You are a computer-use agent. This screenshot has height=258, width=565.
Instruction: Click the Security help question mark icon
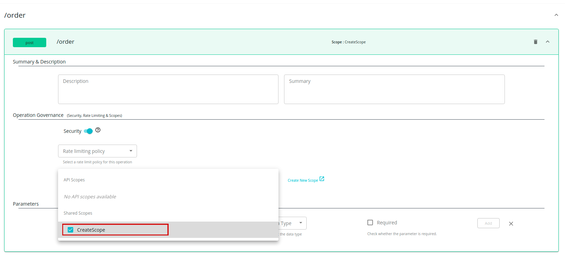(x=98, y=130)
